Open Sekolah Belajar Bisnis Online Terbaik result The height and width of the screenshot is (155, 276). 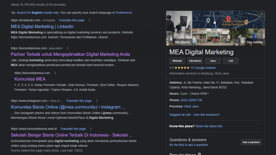(x=72, y=135)
